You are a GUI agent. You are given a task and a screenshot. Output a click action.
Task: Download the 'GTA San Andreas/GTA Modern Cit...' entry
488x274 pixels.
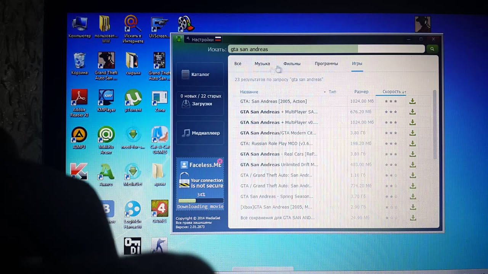(413, 133)
